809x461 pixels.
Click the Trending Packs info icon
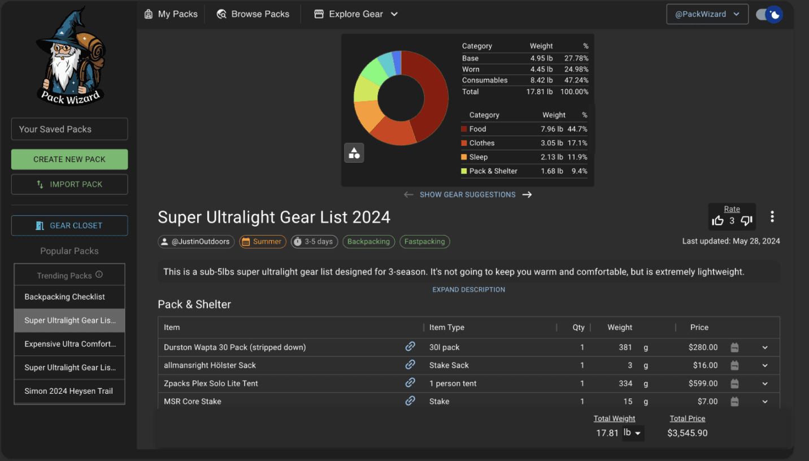(99, 275)
